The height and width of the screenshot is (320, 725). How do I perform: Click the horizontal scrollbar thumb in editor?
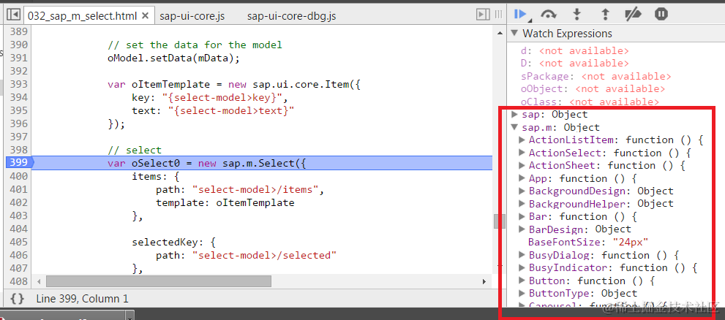[159, 281]
